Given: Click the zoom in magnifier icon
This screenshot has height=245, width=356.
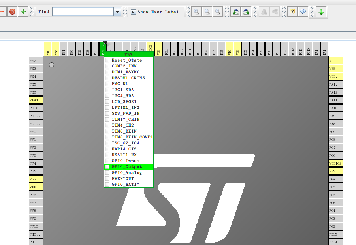Looking at the screenshot, I should click(x=196, y=11).
